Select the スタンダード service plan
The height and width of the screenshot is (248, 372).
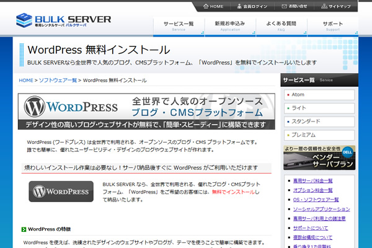(305, 122)
